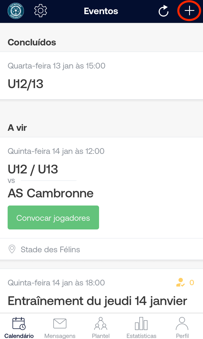The height and width of the screenshot is (339, 203).
Task: Tap the Quinta-feira 14 jan às 18:00 date
Action: pos(56,283)
